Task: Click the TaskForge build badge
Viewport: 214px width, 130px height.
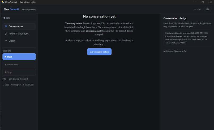Action: [29, 9]
